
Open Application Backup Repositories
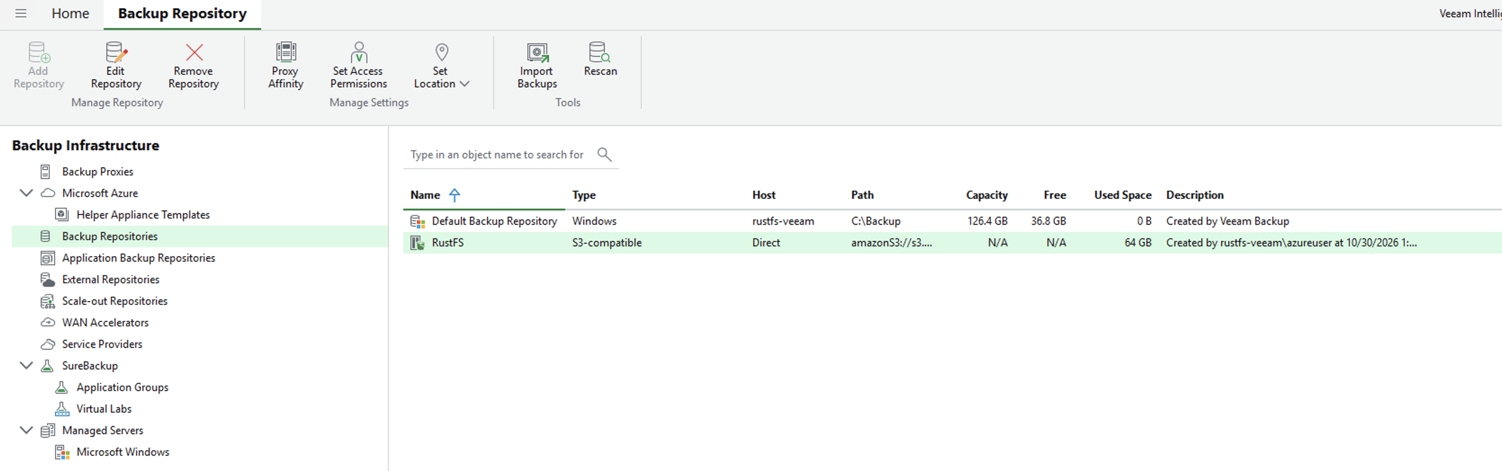[138, 258]
